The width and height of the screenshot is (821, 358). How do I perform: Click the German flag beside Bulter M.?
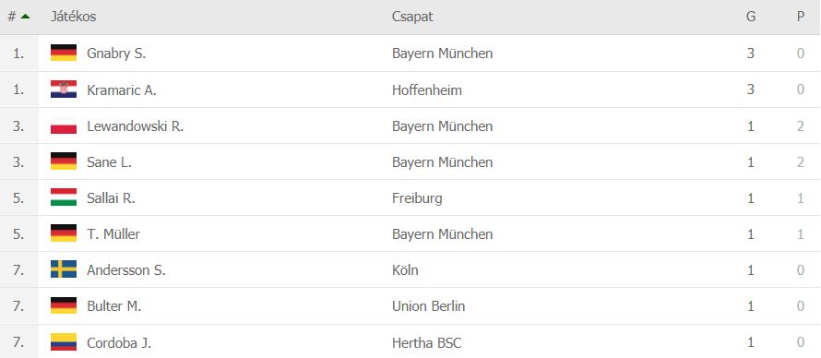point(64,305)
